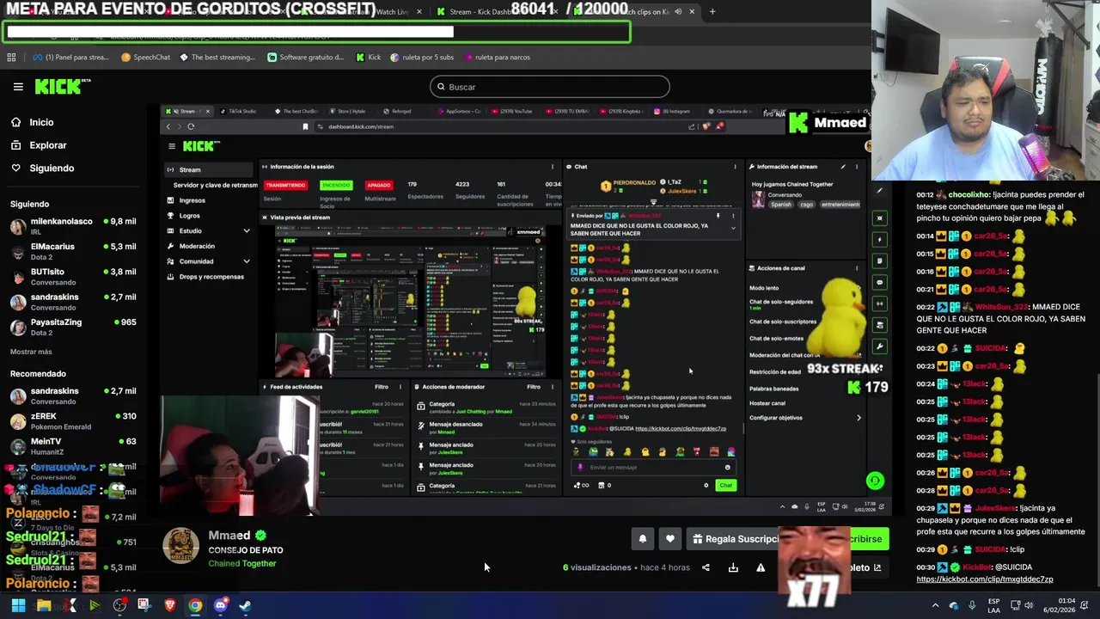Open the BUTIsito channel
The height and width of the screenshot is (619, 1100).
(73, 276)
